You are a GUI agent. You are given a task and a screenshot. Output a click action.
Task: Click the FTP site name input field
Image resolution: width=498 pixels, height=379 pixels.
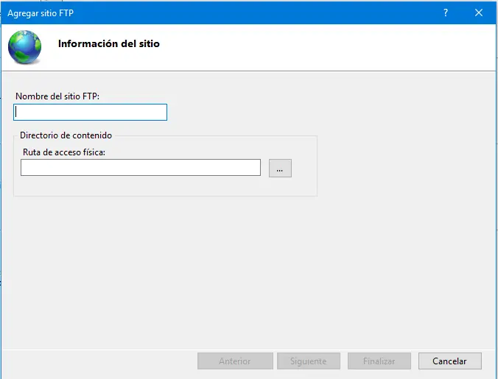[90, 113]
